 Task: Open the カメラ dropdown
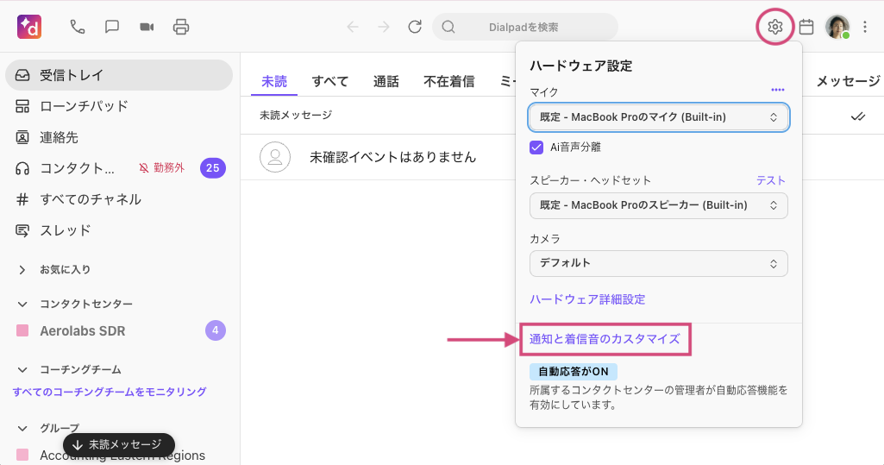[x=658, y=263]
